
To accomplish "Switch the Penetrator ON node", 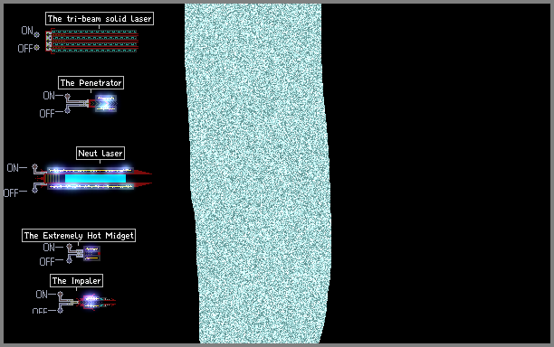I will click(x=68, y=96).
